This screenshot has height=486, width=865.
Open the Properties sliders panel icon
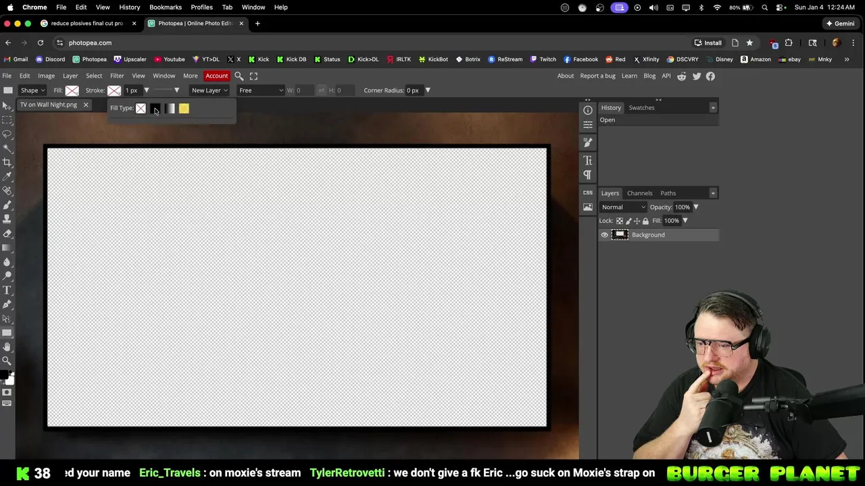pos(588,124)
